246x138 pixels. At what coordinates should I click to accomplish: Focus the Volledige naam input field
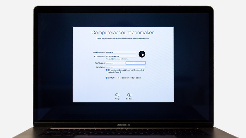(121, 52)
